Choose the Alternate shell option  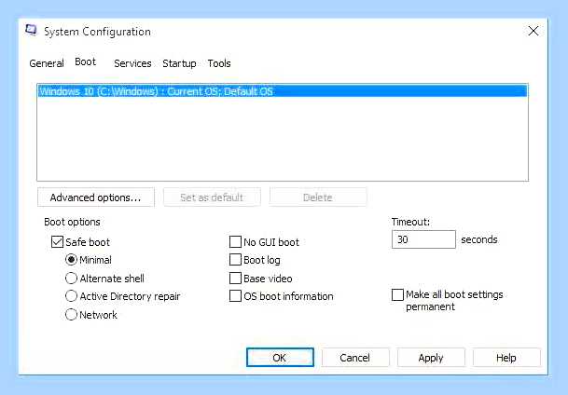[x=71, y=279]
